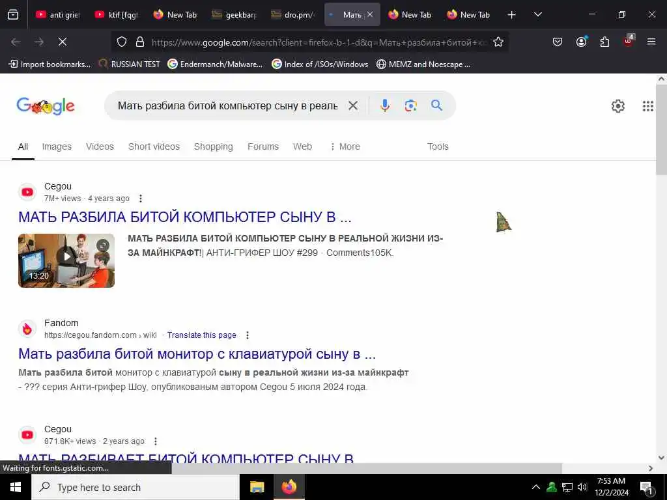Viewport: 667px width, 500px height.
Task: Open Firefox application hamburger menu
Action: point(651,42)
